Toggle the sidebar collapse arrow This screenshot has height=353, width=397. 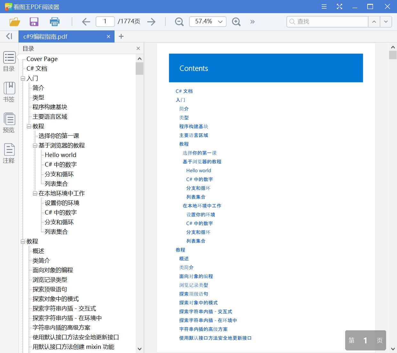point(9,36)
